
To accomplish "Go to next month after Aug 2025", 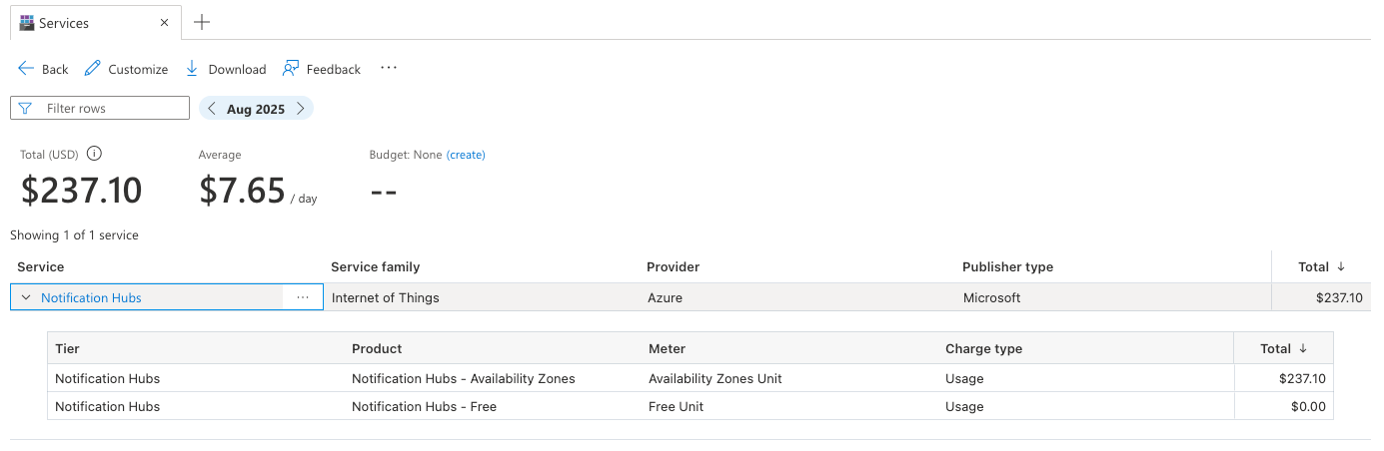I will coord(300,109).
